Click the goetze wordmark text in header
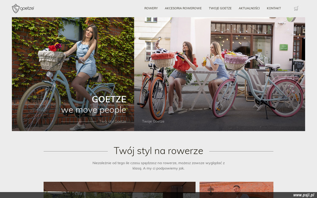 coord(27,8)
